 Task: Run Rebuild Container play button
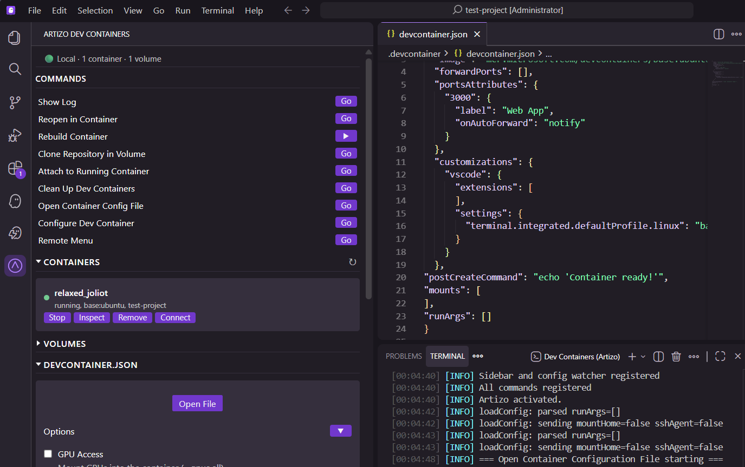tap(346, 136)
